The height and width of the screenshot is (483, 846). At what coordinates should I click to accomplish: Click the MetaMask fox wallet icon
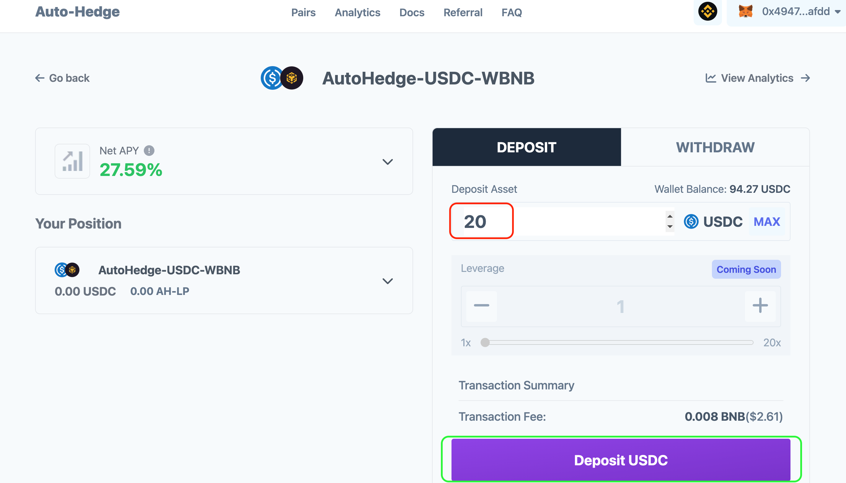pyautogui.click(x=745, y=12)
